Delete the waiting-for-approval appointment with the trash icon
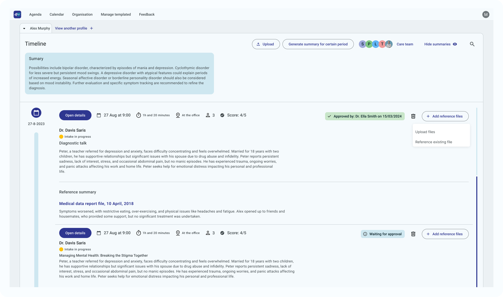 pyautogui.click(x=413, y=234)
